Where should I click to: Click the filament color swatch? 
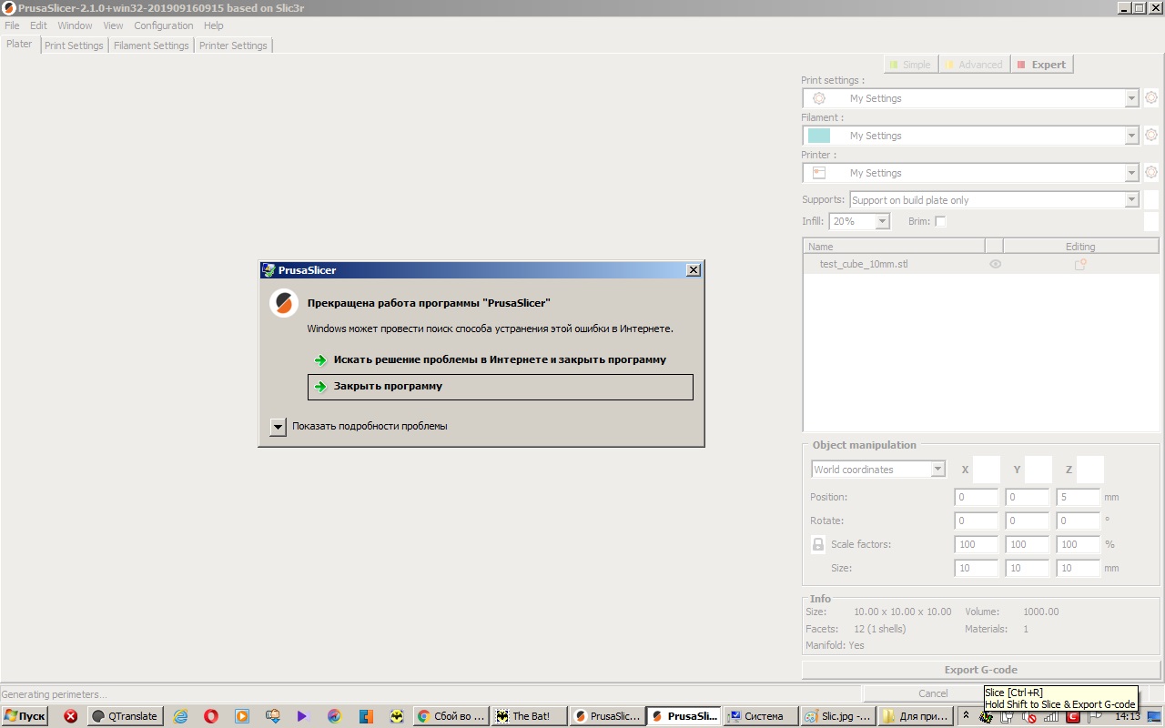coord(819,136)
